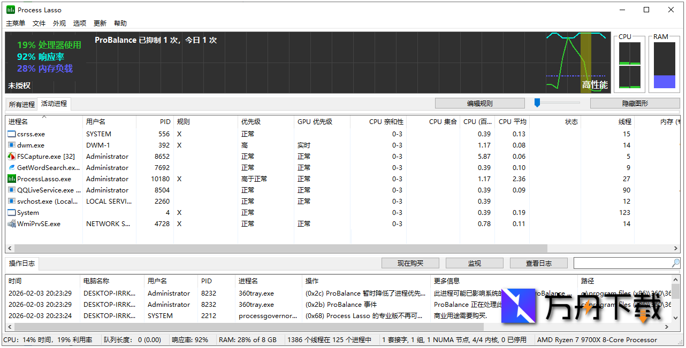Toggle graphs off with 隐藏图形

635,103
